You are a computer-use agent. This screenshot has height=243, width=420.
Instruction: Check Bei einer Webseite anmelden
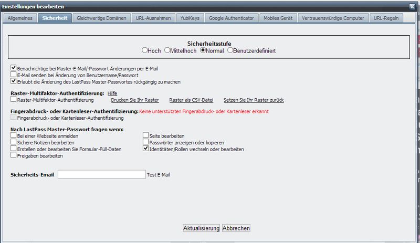tap(14, 135)
